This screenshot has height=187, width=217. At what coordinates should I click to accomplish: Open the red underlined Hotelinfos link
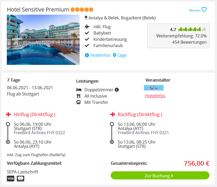pos(155,96)
